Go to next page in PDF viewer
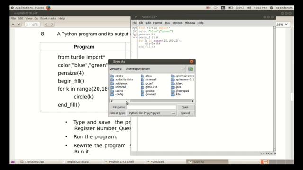Image resolution: width=303 pixels, height=170 pixels. click(19, 24)
